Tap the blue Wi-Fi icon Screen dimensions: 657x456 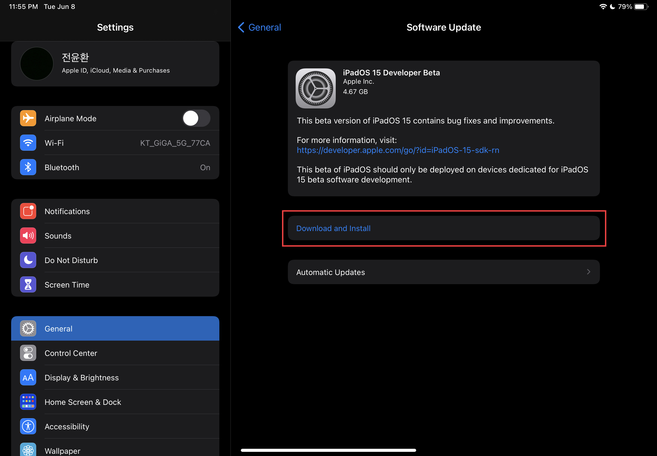point(28,143)
